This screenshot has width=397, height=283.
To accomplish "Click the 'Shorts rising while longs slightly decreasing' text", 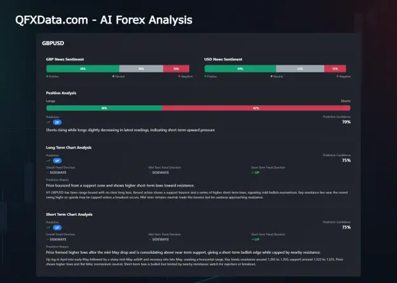I will point(130,130).
